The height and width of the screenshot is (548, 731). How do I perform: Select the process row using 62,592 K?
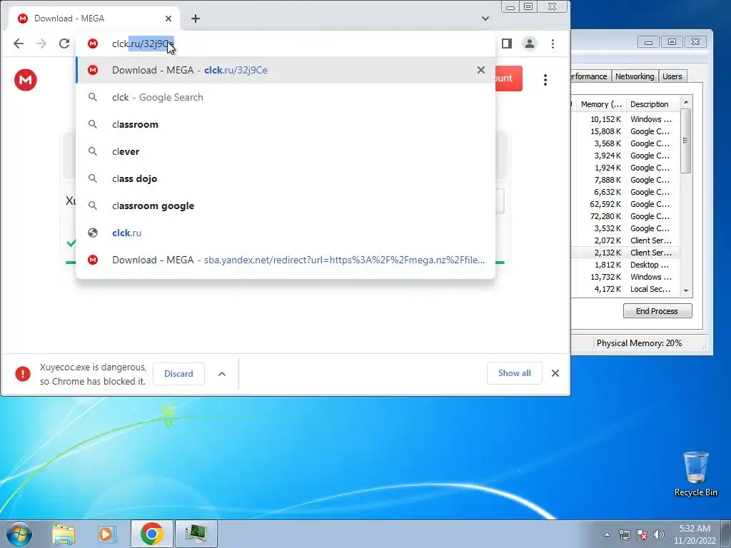(625, 204)
